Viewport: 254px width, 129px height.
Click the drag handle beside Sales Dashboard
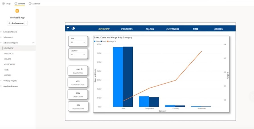point(1,32)
